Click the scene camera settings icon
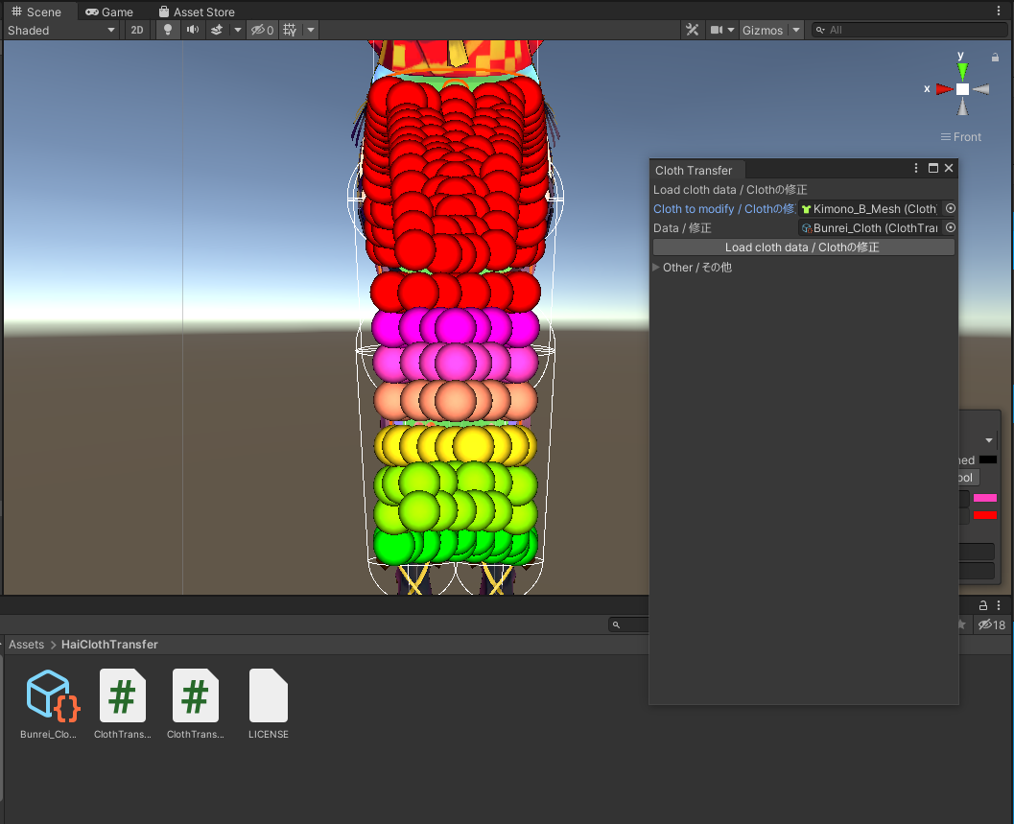The width and height of the screenshot is (1014, 824). click(717, 30)
